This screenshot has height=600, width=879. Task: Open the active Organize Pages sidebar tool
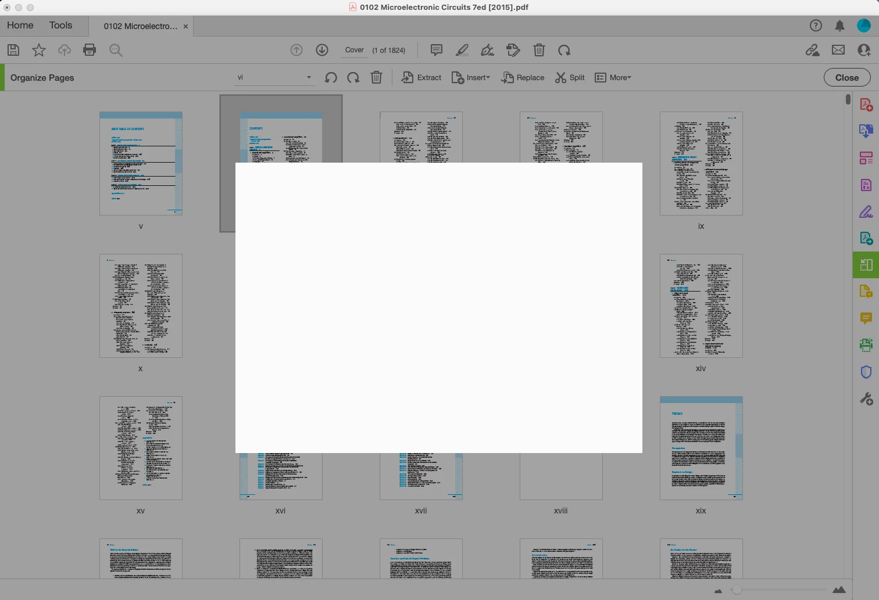[866, 265]
